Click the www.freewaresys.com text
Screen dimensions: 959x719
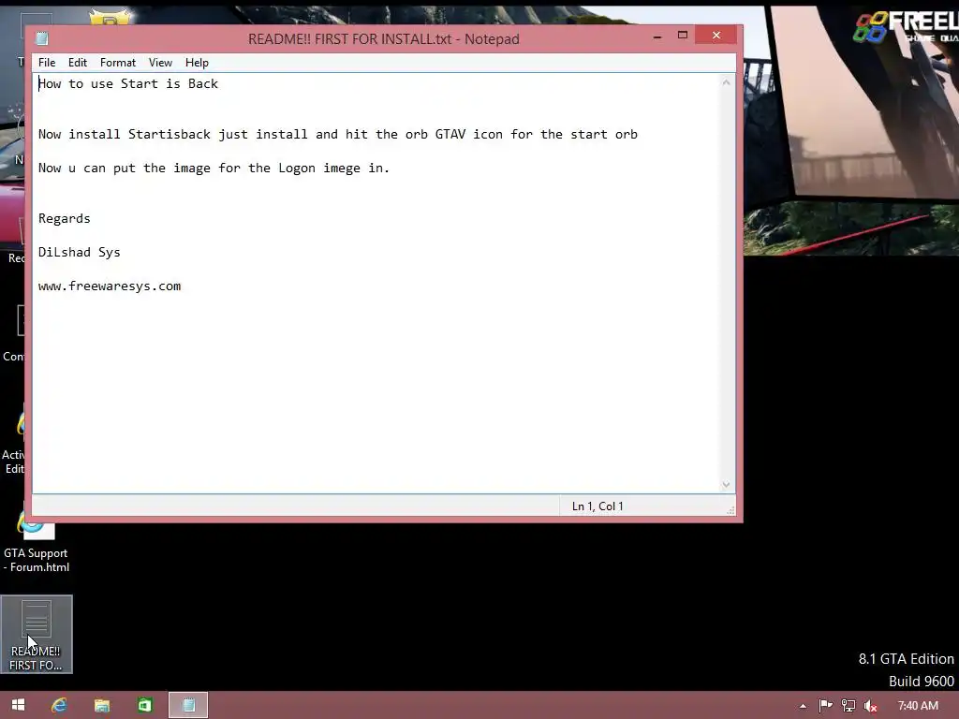[x=110, y=286]
